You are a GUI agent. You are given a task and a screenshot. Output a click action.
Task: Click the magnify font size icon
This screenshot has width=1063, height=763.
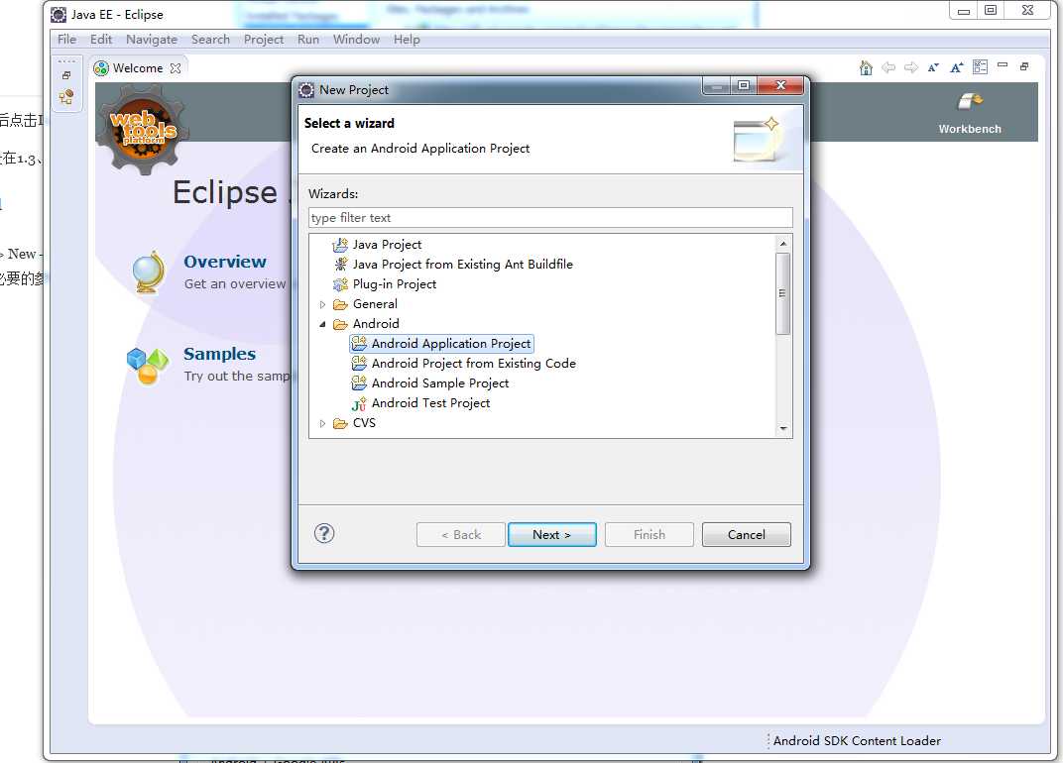coord(957,67)
